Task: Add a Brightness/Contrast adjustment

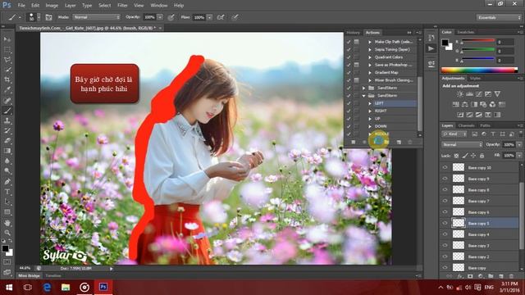Action: 460,94
